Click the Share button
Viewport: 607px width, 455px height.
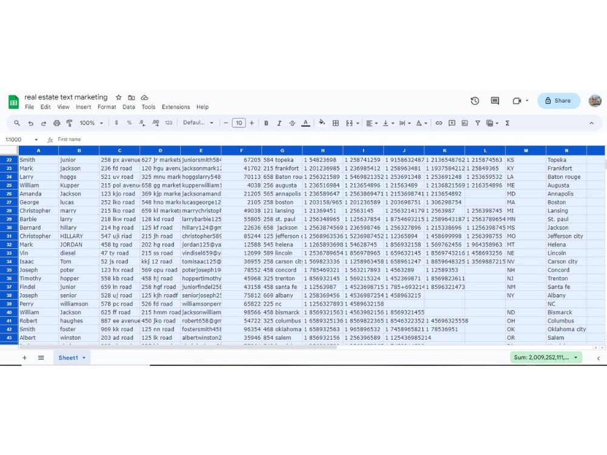click(x=558, y=101)
